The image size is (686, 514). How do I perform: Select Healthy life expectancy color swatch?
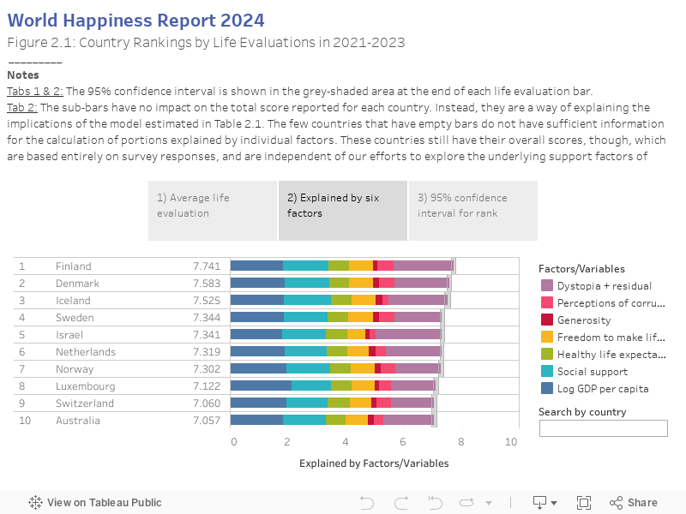547,354
